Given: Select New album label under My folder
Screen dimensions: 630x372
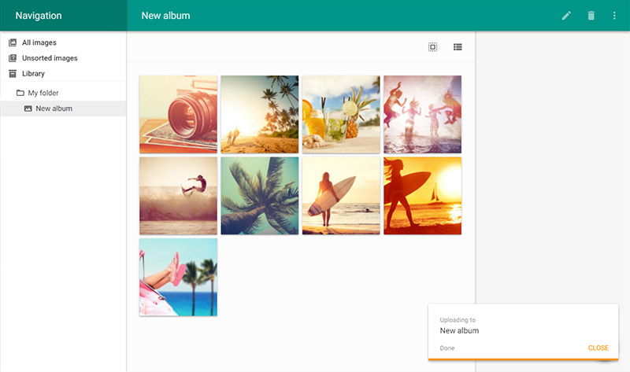Looking at the screenshot, I should (x=54, y=109).
